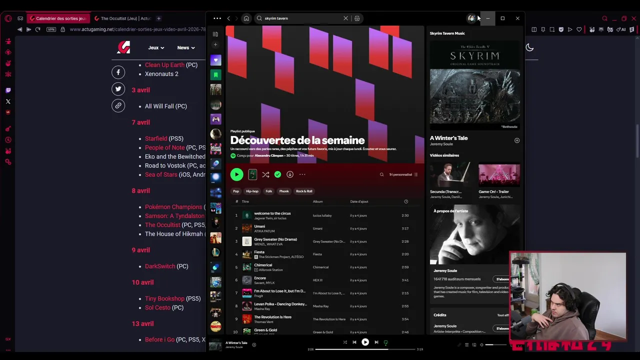Open the Jeremy Soule artist name in About section
This screenshot has height=360, width=640.
[x=445, y=270]
